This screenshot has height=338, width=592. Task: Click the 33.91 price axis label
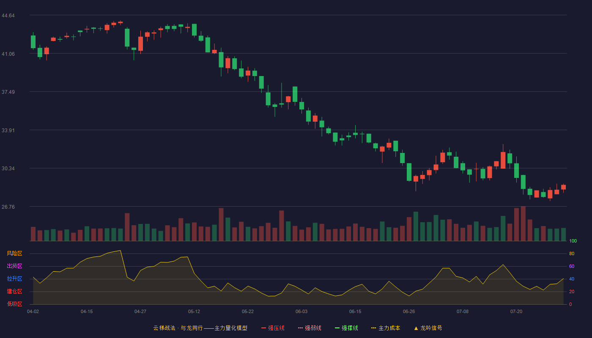tap(8, 130)
